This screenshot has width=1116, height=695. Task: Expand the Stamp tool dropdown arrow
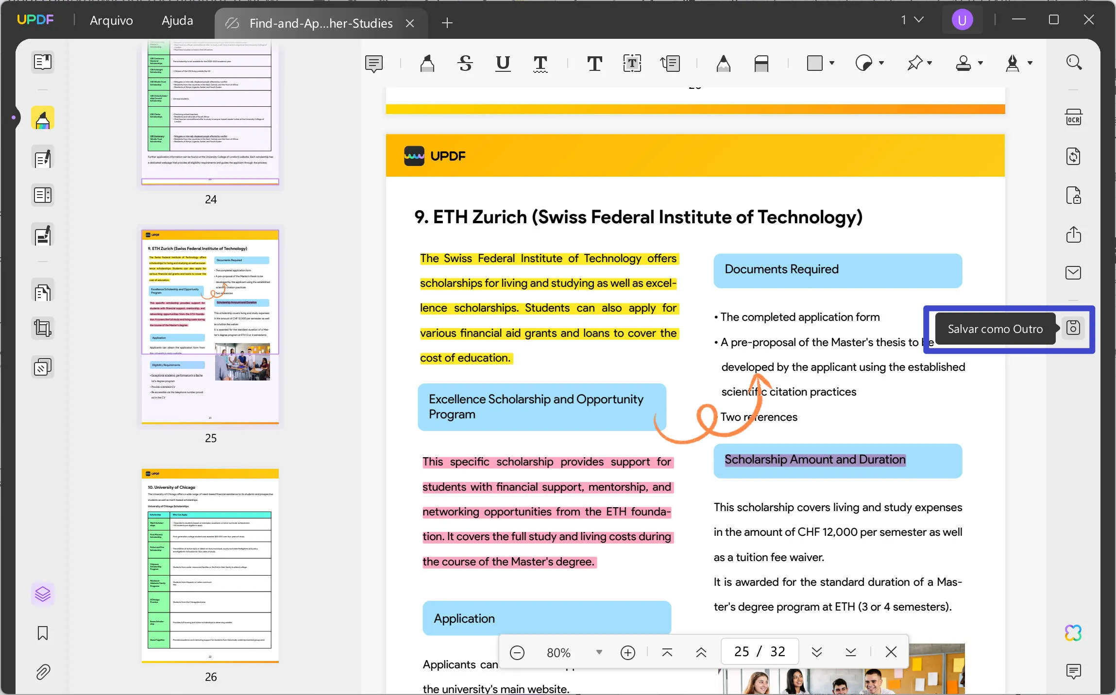[x=981, y=63]
